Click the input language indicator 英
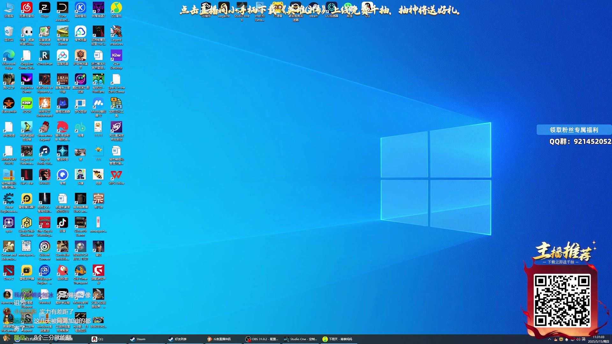Image resolution: width=612 pixels, height=344 pixels. click(584, 339)
